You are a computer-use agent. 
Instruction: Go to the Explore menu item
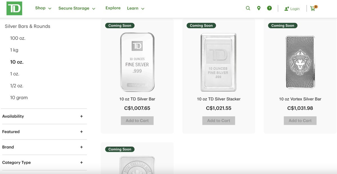[x=113, y=8]
